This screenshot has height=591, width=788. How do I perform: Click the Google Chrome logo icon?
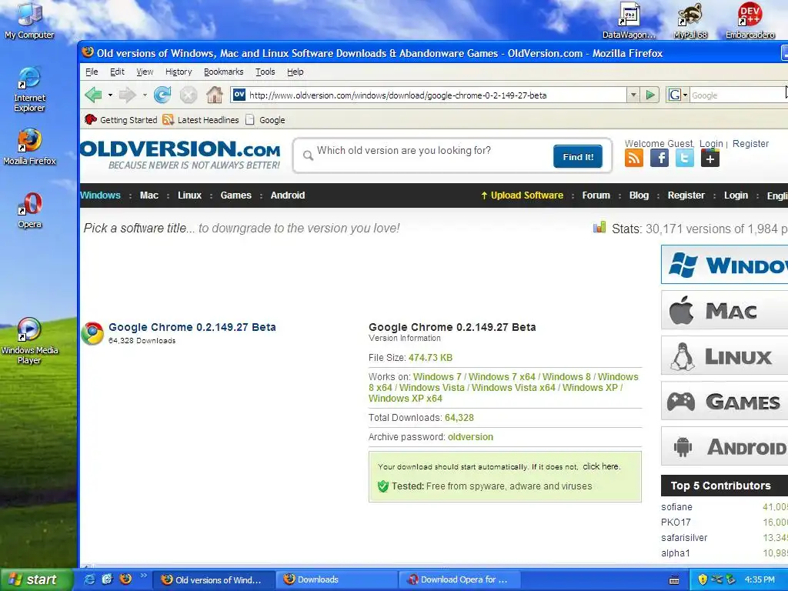(x=93, y=333)
